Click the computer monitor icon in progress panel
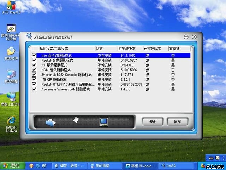Screen dimensions: 226x170 [x=103, y=122]
